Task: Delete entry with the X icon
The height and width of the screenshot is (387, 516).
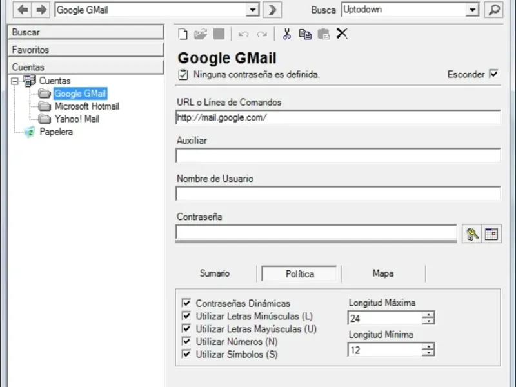Action: [x=342, y=34]
